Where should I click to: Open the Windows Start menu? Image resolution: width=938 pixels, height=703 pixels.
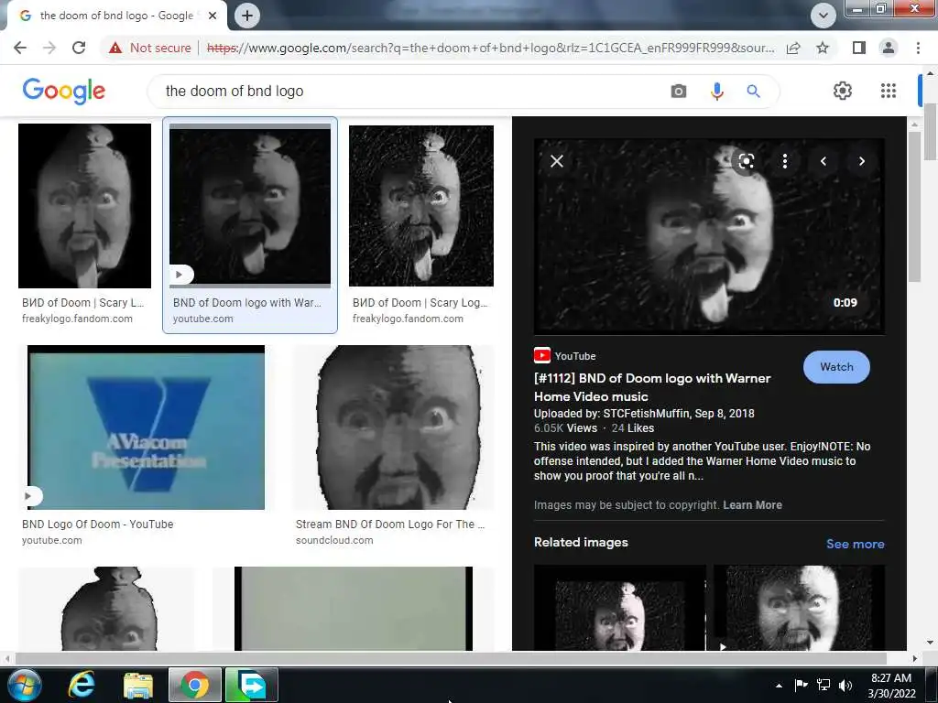coord(24,685)
